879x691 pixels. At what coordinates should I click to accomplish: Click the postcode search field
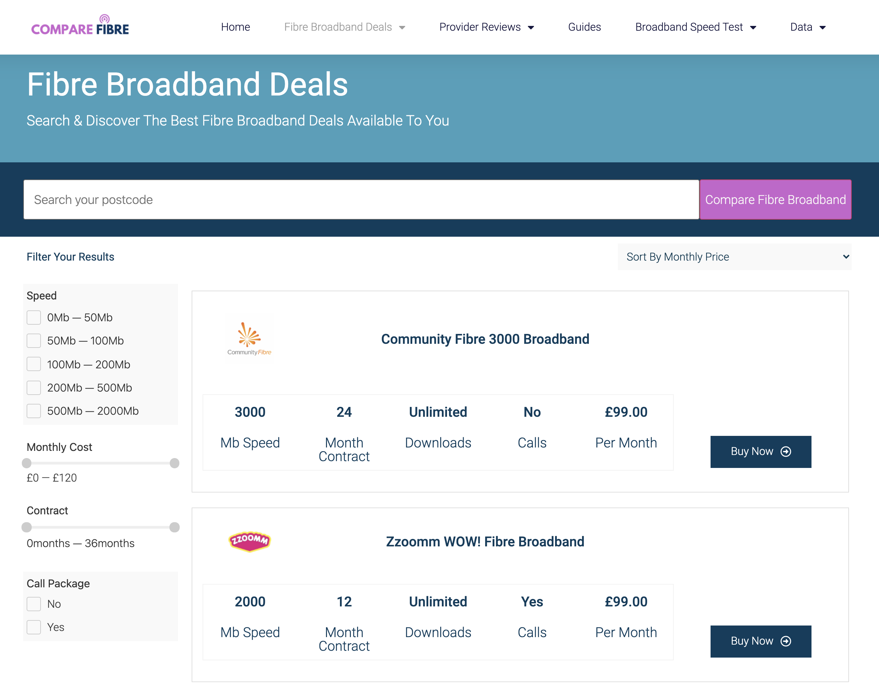(360, 200)
